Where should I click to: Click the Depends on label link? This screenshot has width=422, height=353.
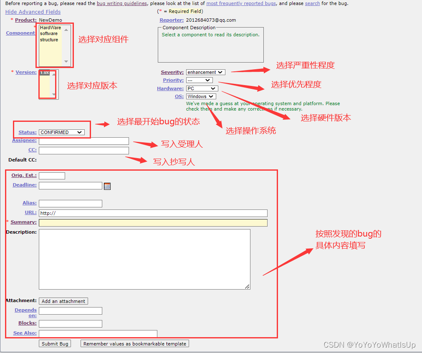point(25,313)
